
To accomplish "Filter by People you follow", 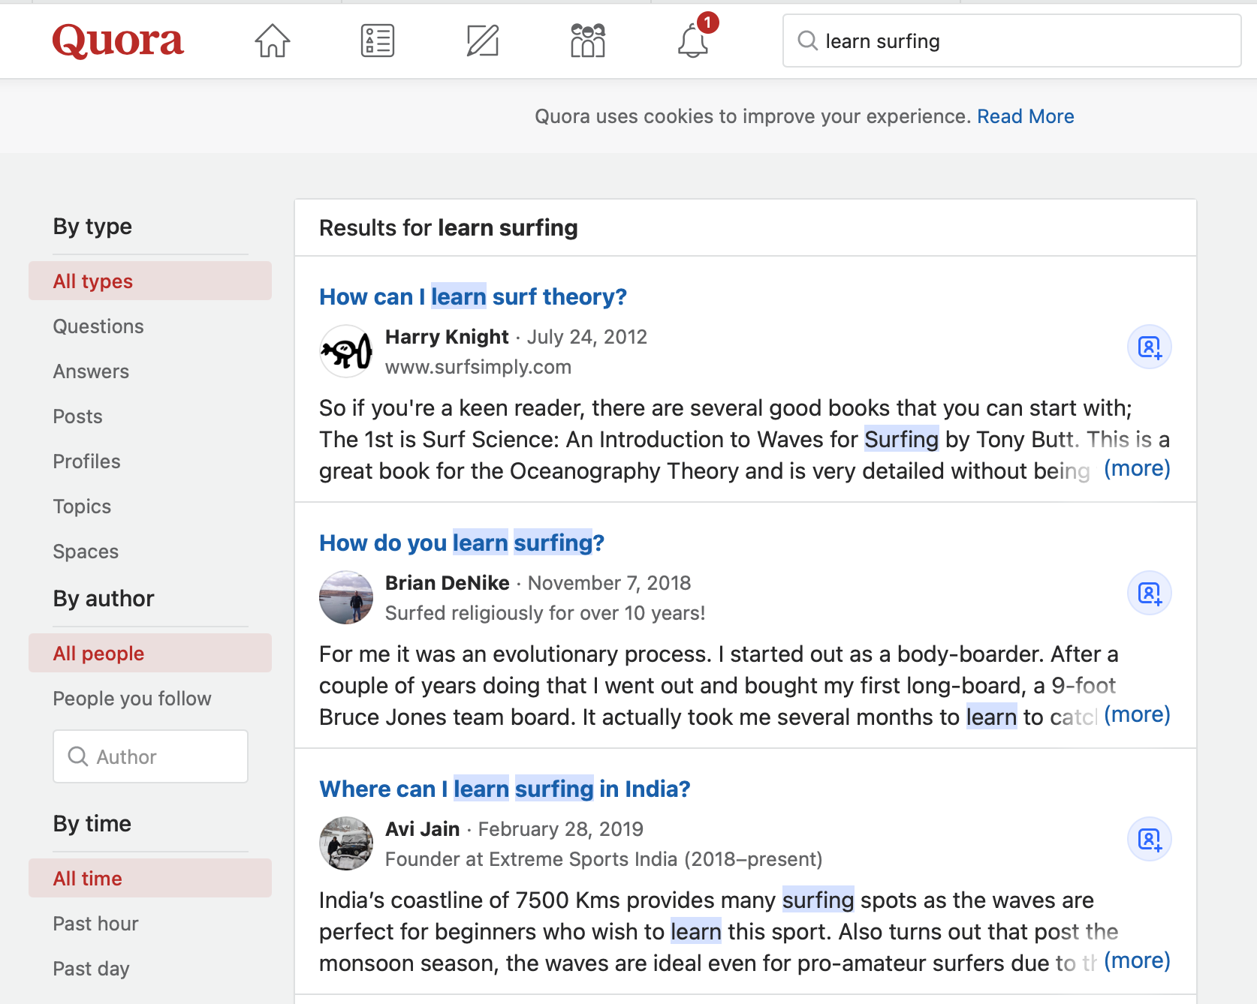I will [x=132, y=699].
